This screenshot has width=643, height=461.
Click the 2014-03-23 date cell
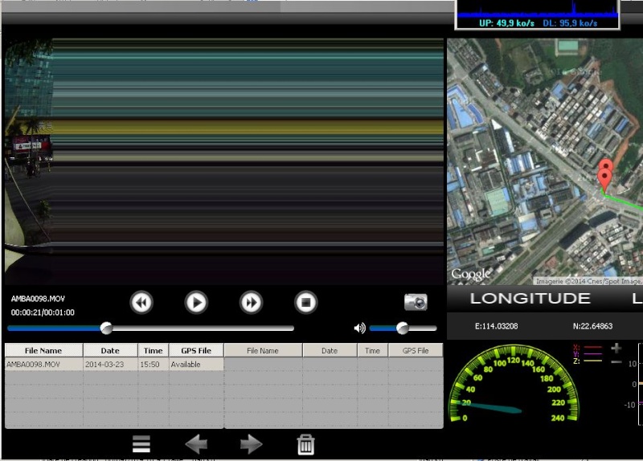(x=110, y=365)
